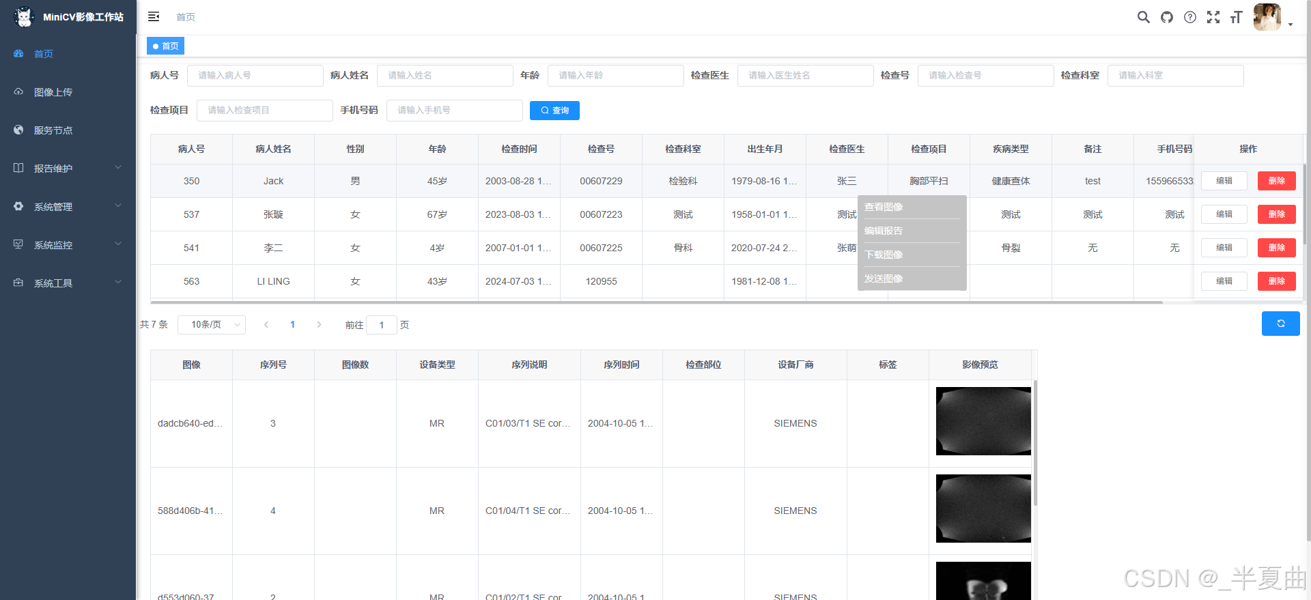
Task: Focus the 手机号码 input field
Action: 455,111
